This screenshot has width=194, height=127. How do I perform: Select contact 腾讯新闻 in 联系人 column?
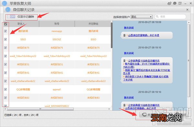pos(23,31)
